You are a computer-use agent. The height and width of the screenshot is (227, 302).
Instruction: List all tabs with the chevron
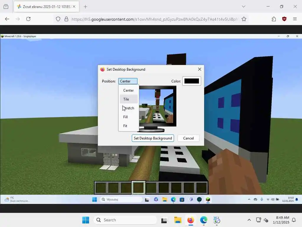coord(244,7)
